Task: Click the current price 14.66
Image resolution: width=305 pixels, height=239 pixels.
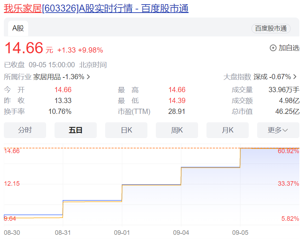Action: (24, 48)
